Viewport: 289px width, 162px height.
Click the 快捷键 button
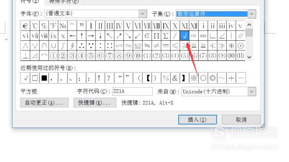(x=95, y=103)
